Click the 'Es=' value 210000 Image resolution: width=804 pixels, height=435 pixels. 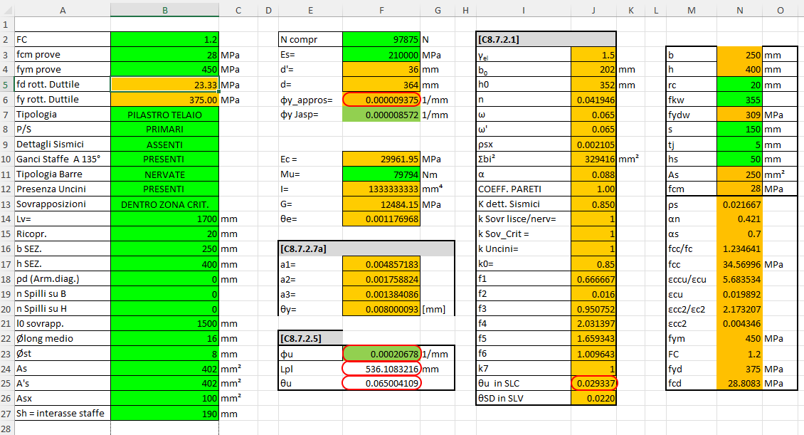381,55
